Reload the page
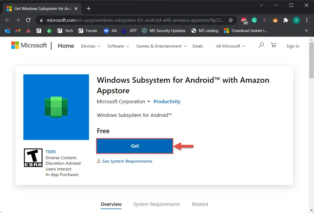 pos(28,20)
